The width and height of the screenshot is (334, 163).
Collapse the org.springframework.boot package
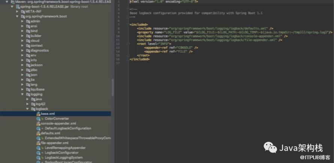point(17,16)
